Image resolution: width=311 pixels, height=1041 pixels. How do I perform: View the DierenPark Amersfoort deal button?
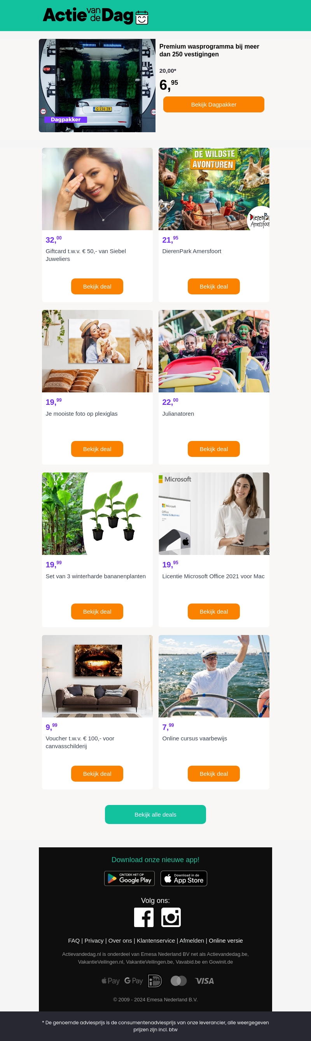point(214,286)
